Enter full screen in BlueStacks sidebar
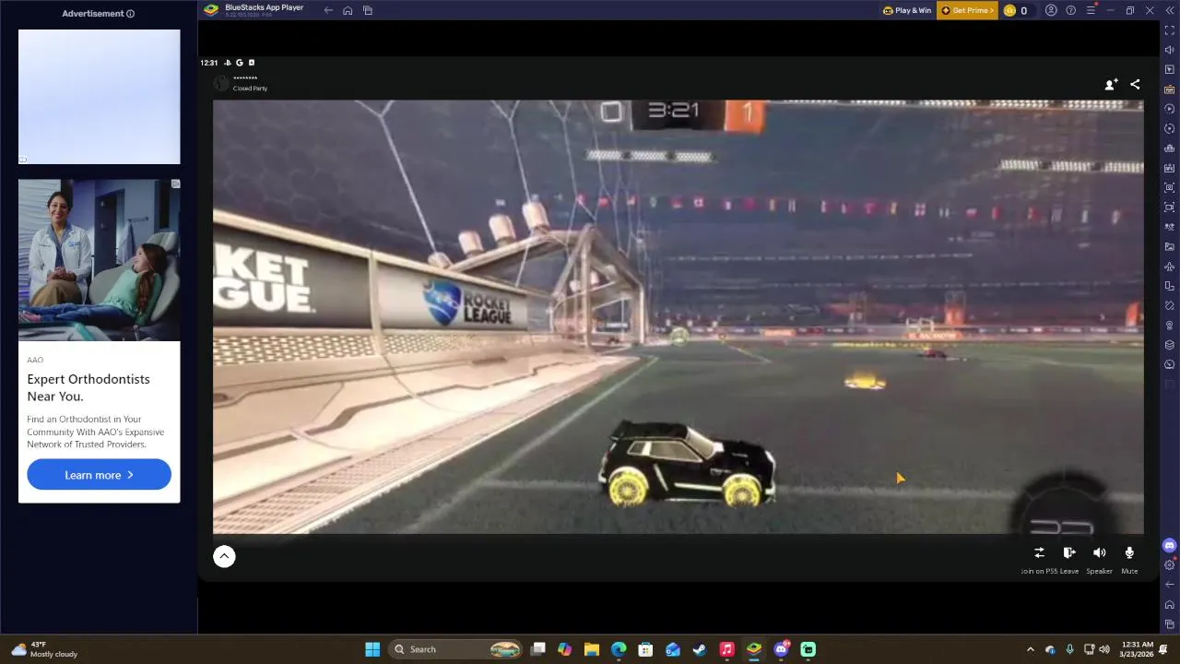The image size is (1180, 664). coord(1170,30)
